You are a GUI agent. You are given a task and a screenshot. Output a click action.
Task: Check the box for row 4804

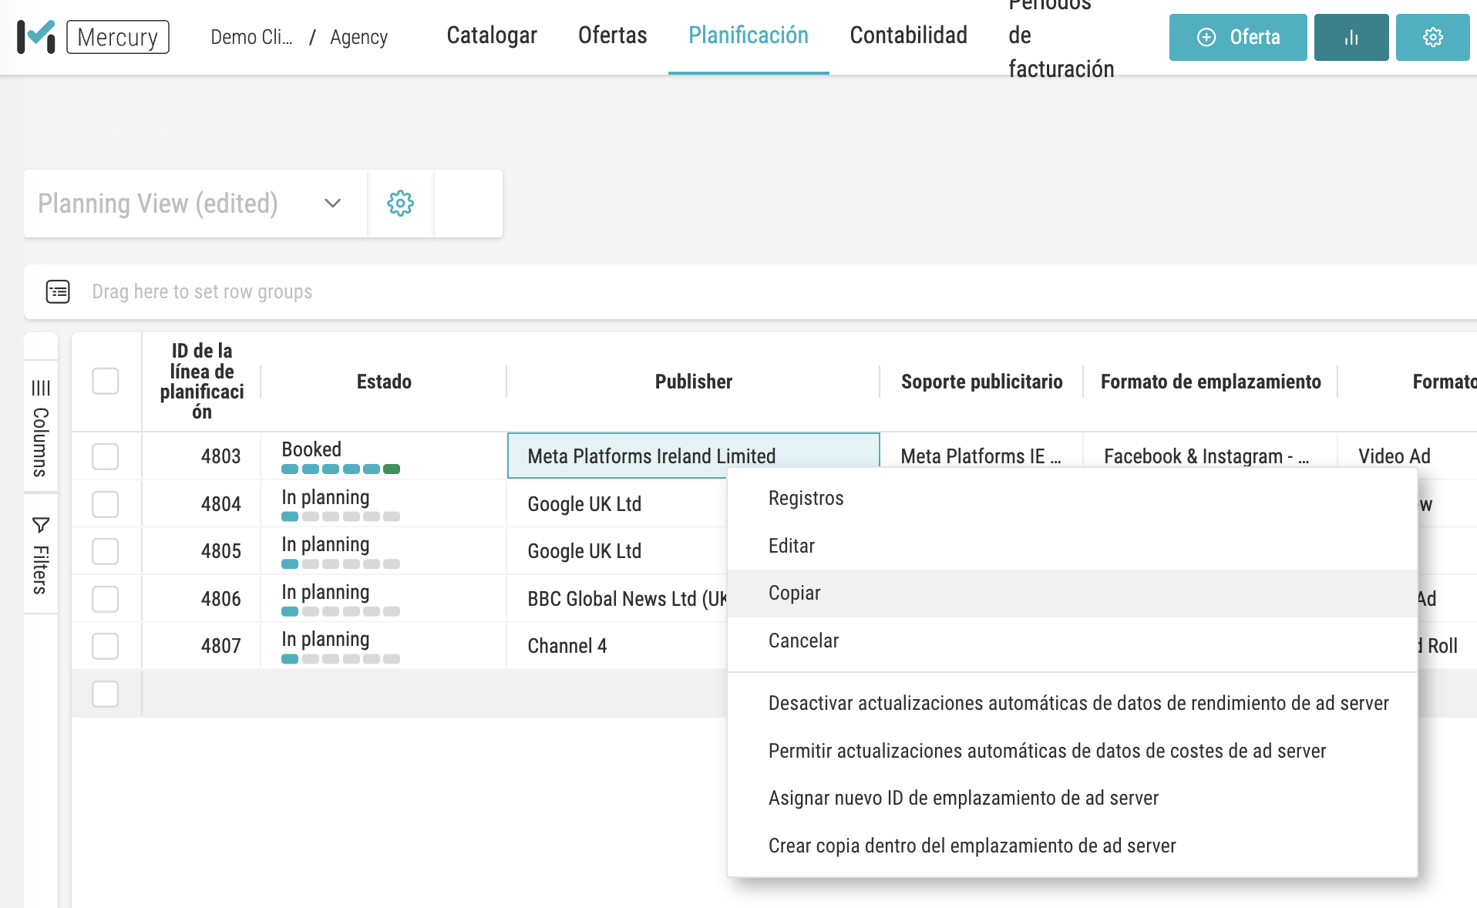coord(106,504)
